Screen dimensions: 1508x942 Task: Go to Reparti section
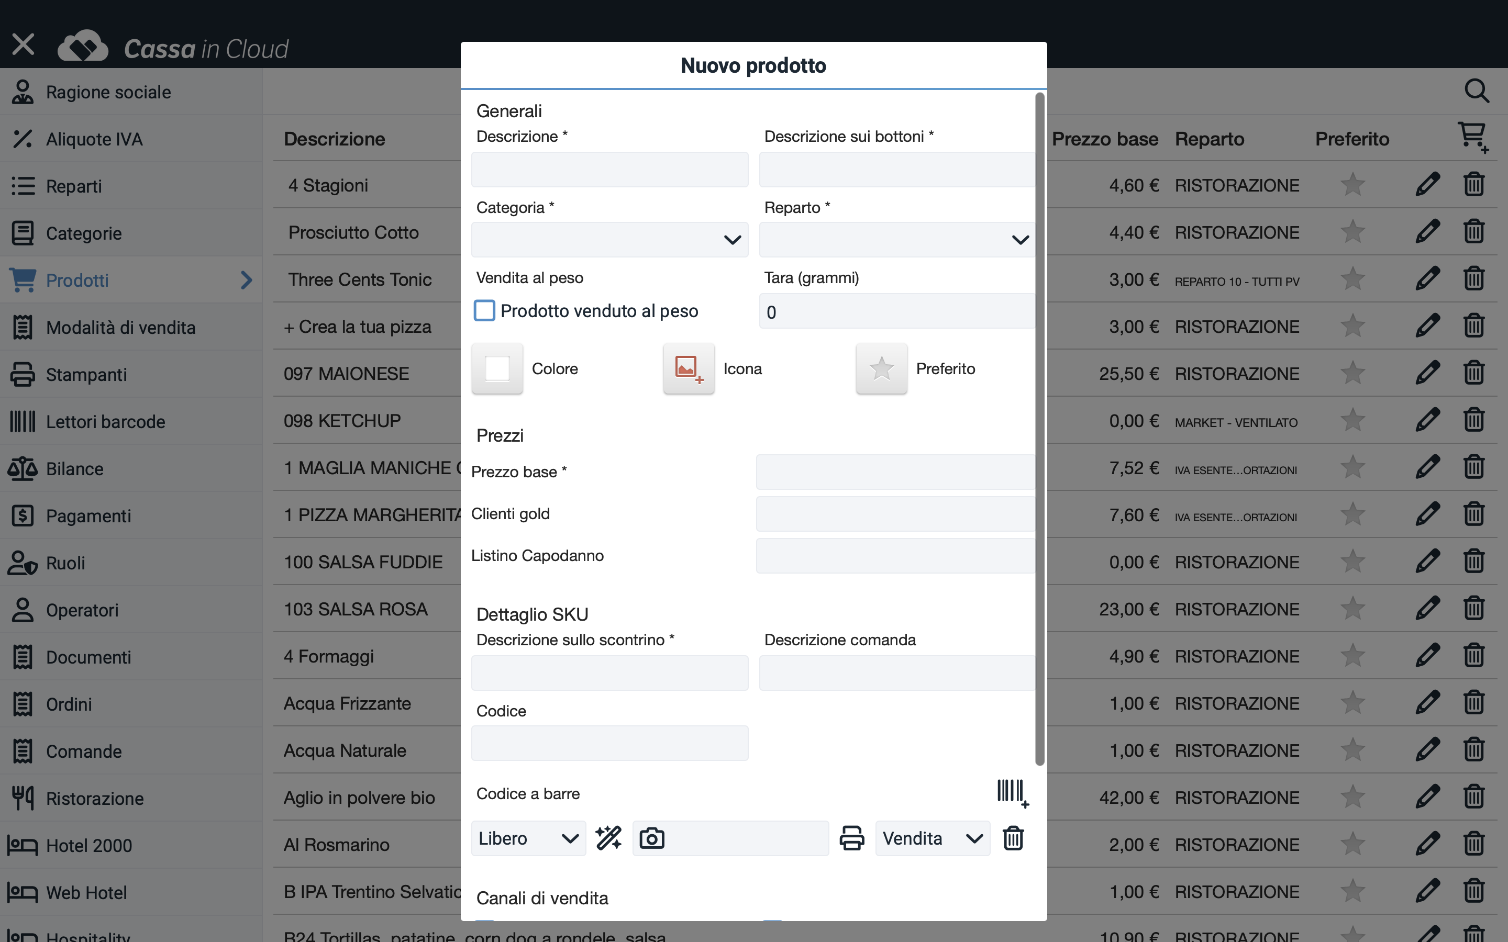[131, 186]
